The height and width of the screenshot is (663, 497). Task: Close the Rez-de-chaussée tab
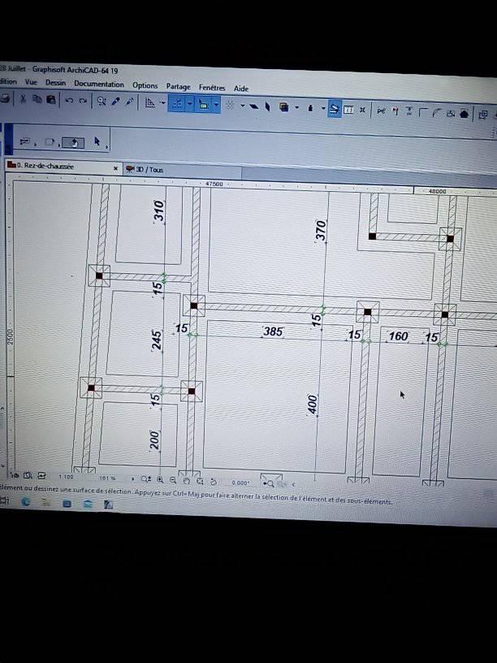click(116, 168)
